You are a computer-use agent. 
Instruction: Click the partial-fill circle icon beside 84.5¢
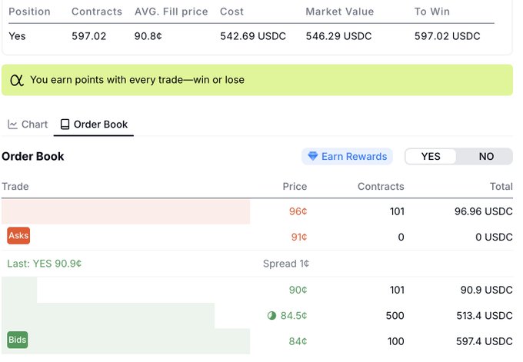[271, 316]
